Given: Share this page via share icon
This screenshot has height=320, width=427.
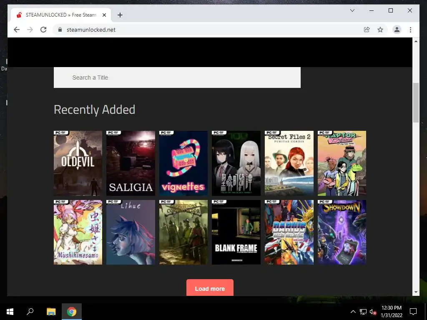Looking at the screenshot, I should 367,30.
